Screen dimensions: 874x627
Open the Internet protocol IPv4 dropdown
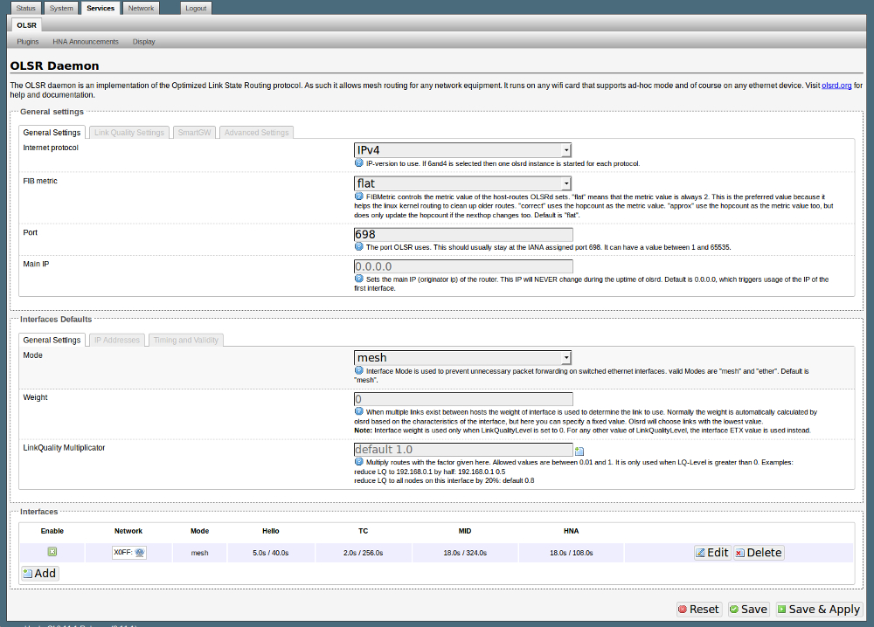462,150
